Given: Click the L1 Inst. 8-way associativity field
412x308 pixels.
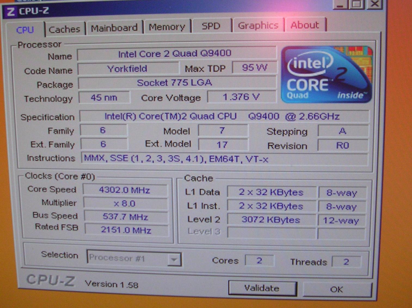Looking at the screenshot, I should [x=342, y=207].
